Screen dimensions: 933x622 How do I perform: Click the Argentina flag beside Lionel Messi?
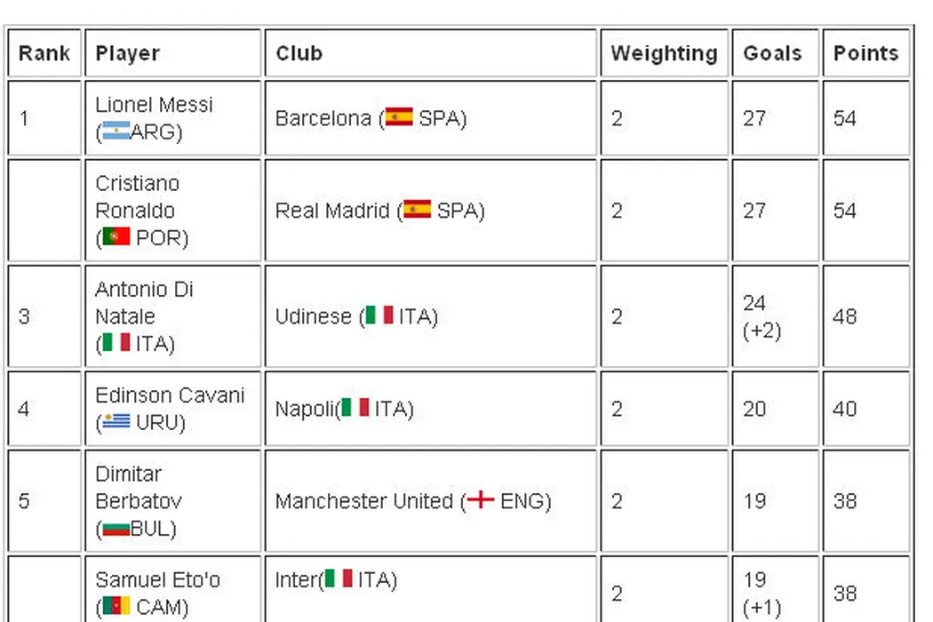click(x=116, y=132)
